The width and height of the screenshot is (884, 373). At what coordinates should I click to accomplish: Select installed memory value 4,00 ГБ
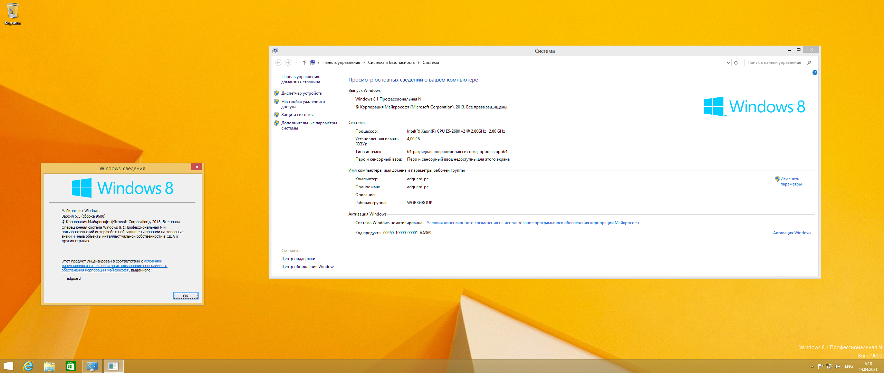(413, 139)
